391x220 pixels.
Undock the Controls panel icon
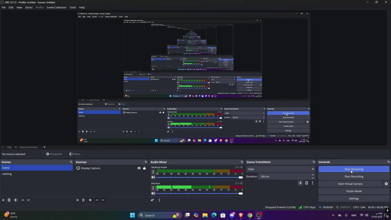389,162
